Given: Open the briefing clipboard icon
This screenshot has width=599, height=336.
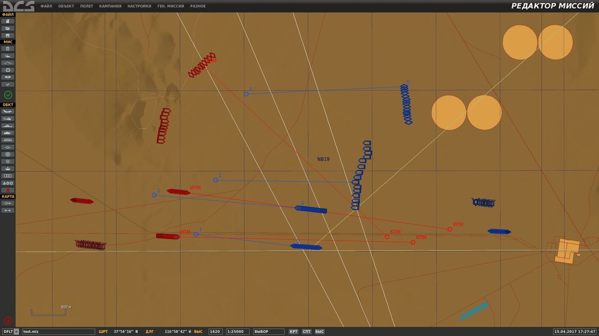Looking at the screenshot, I should (8, 49).
